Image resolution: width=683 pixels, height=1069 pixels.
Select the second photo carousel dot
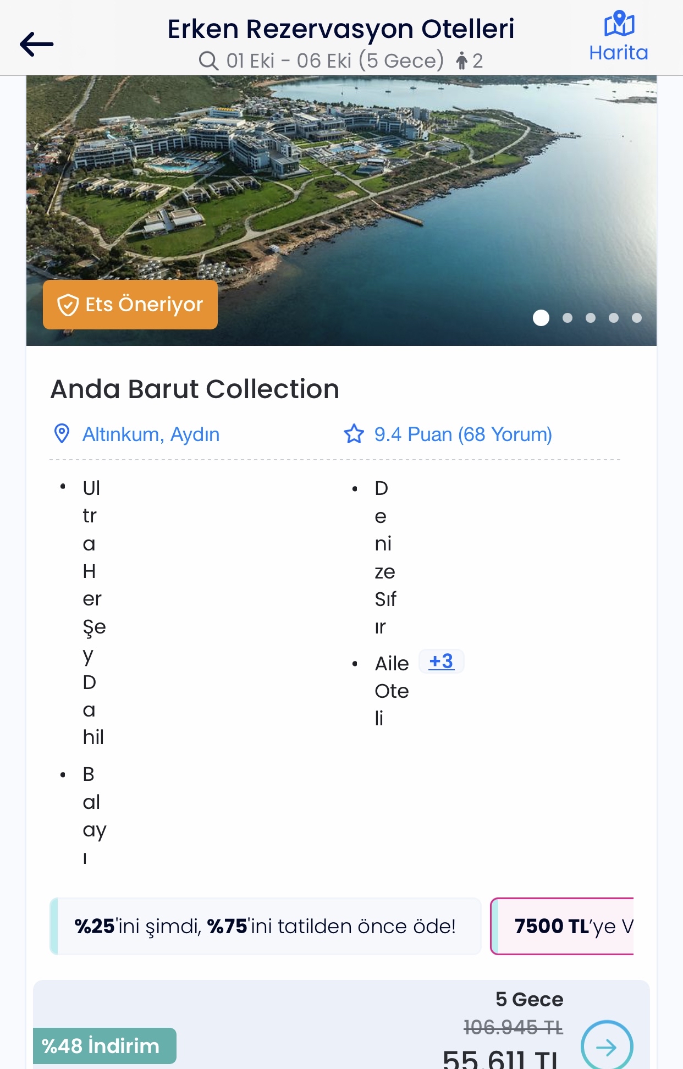click(568, 318)
